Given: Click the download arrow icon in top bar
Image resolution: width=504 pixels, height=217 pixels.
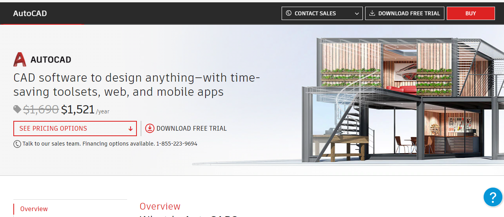Looking at the screenshot, I should [x=372, y=13].
